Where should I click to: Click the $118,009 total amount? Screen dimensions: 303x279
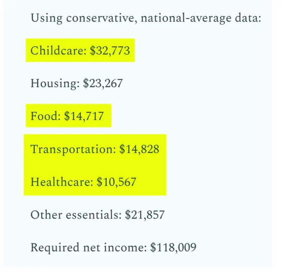click(x=173, y=247)
